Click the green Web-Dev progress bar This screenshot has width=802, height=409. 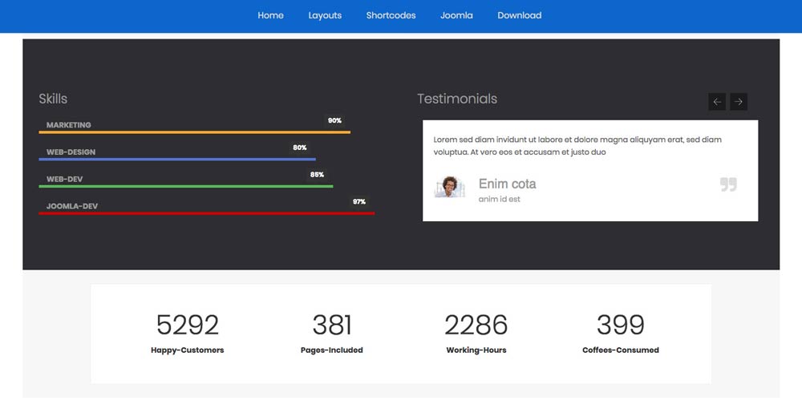coord(185,186)
